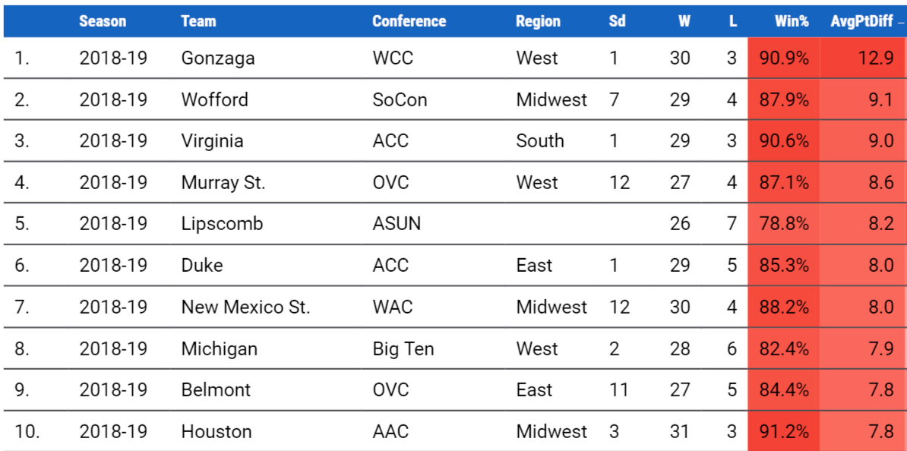Select Lipscomb's ASUN conference cell
Screen dimensions: 907x451
pos(397,224)
